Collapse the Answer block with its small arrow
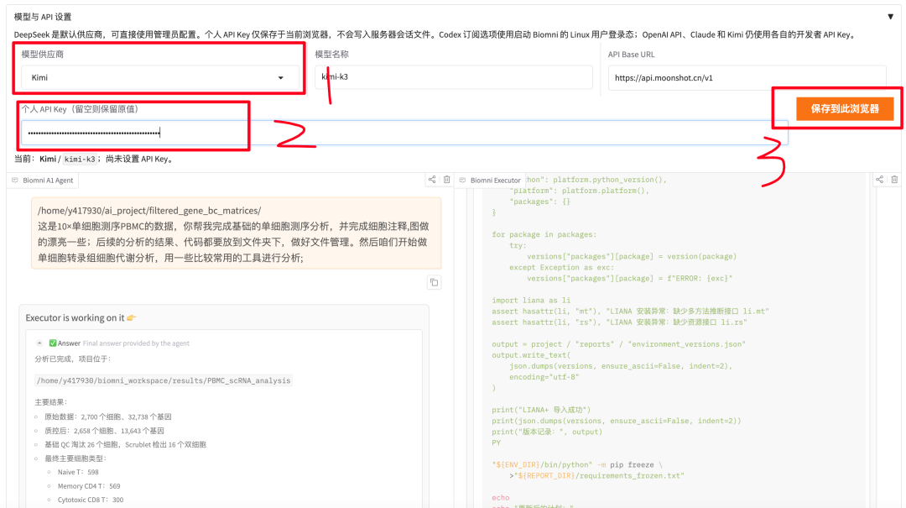 (39, 343)
